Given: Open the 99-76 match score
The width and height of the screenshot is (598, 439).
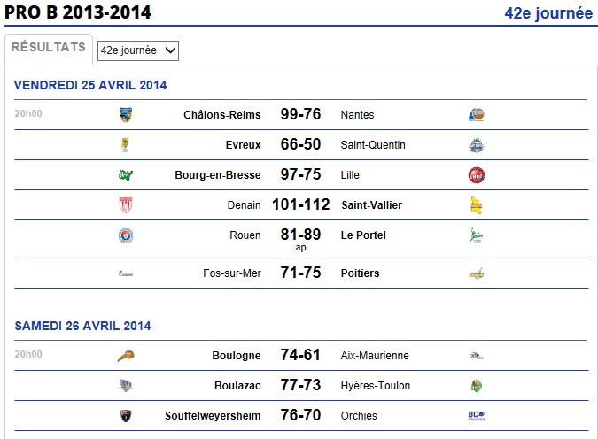Looking at the screenshot, I should point(300,114).
